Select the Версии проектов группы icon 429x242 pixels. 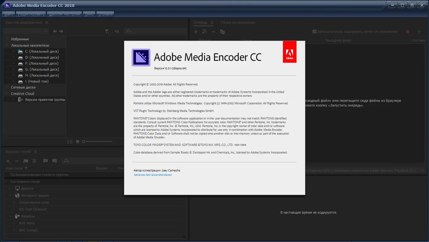tap(21, 100)
